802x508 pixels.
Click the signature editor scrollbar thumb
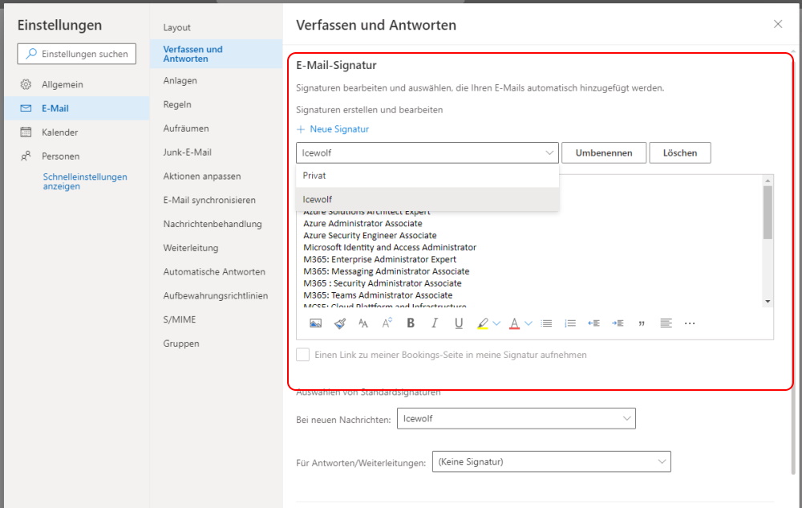pos(768,213)
